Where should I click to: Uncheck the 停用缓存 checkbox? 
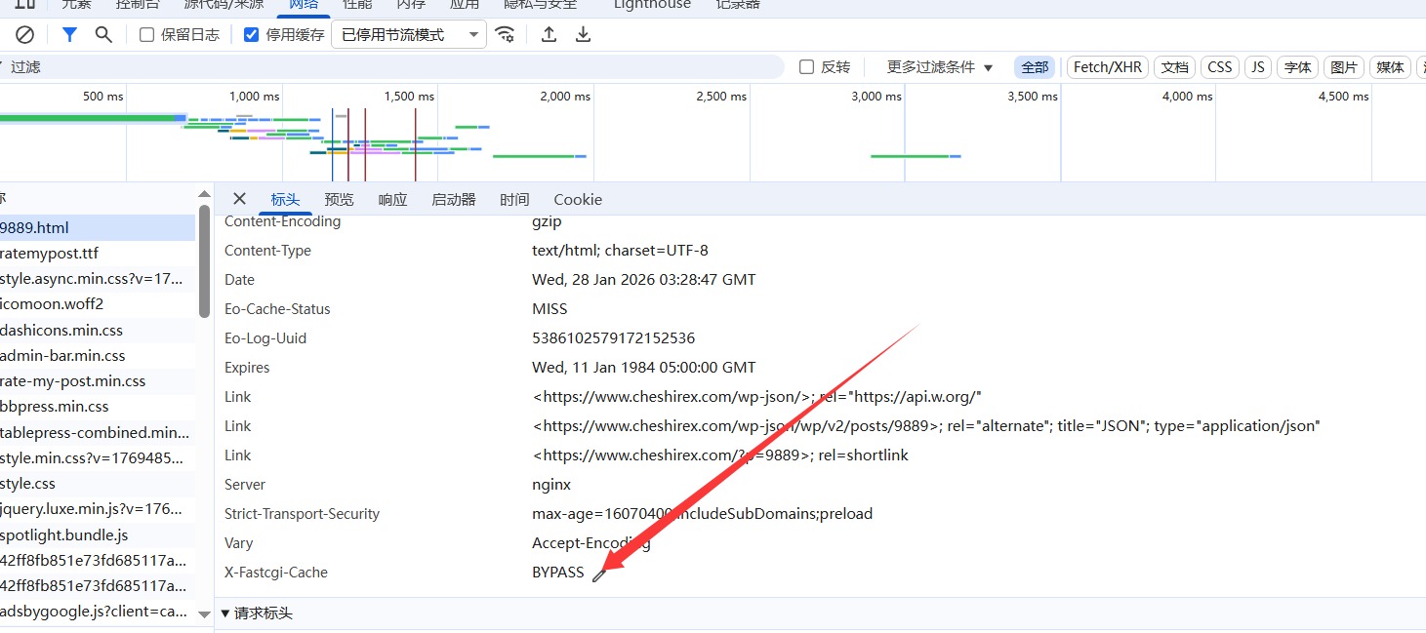tap(252, 35)
